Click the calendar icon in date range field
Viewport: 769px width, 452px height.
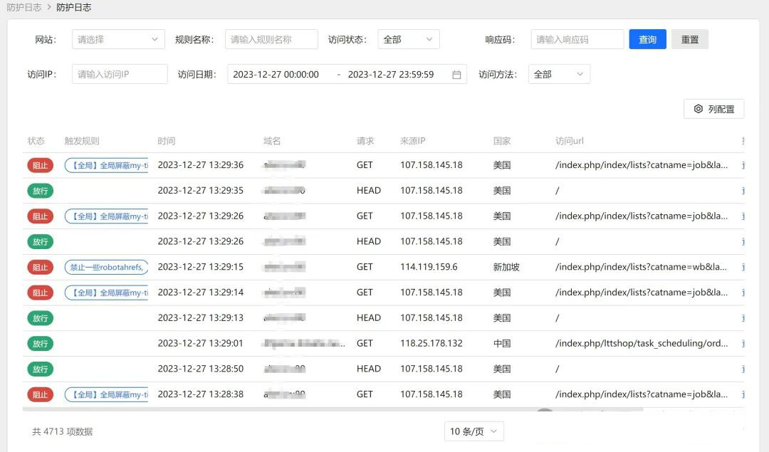pyautogui.click(x=456, y=75)
